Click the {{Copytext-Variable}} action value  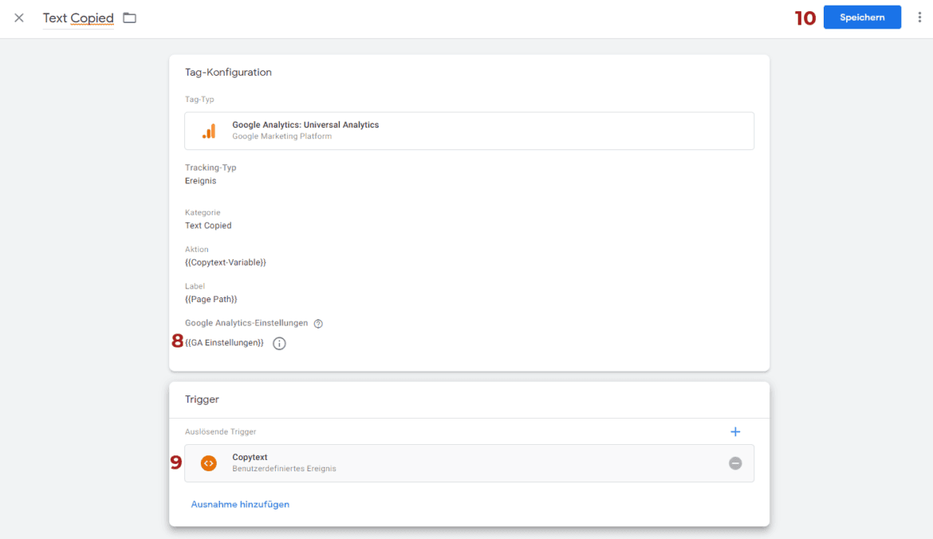(226, 262)
